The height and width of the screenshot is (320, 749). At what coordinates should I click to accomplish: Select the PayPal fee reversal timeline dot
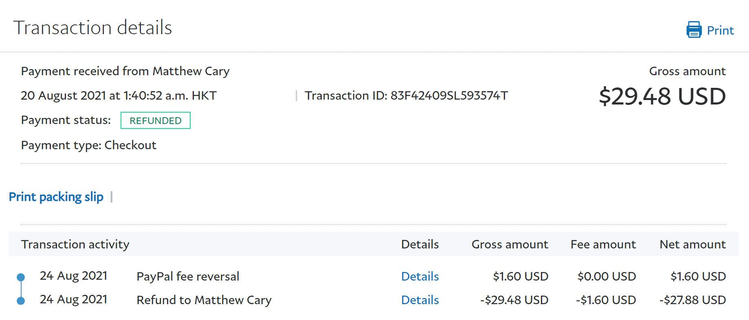coord(21,277)
